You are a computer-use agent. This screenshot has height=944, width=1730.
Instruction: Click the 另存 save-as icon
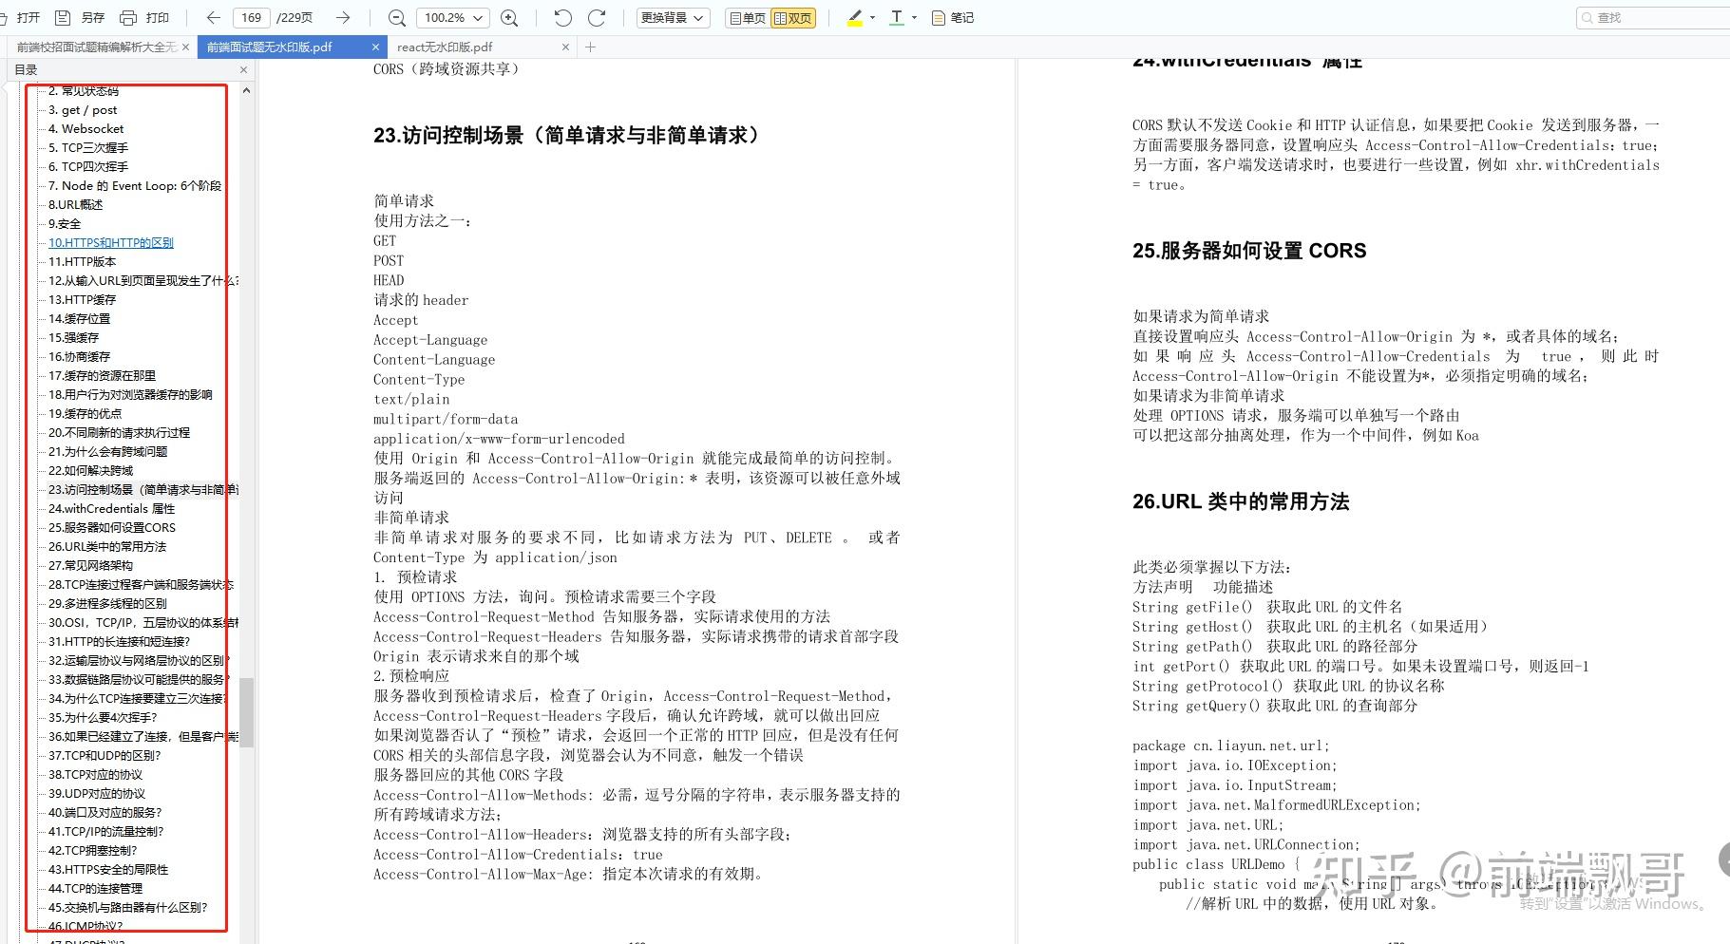[x=63, y=17]
